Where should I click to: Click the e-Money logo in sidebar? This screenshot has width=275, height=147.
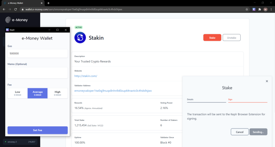(16, 20)
